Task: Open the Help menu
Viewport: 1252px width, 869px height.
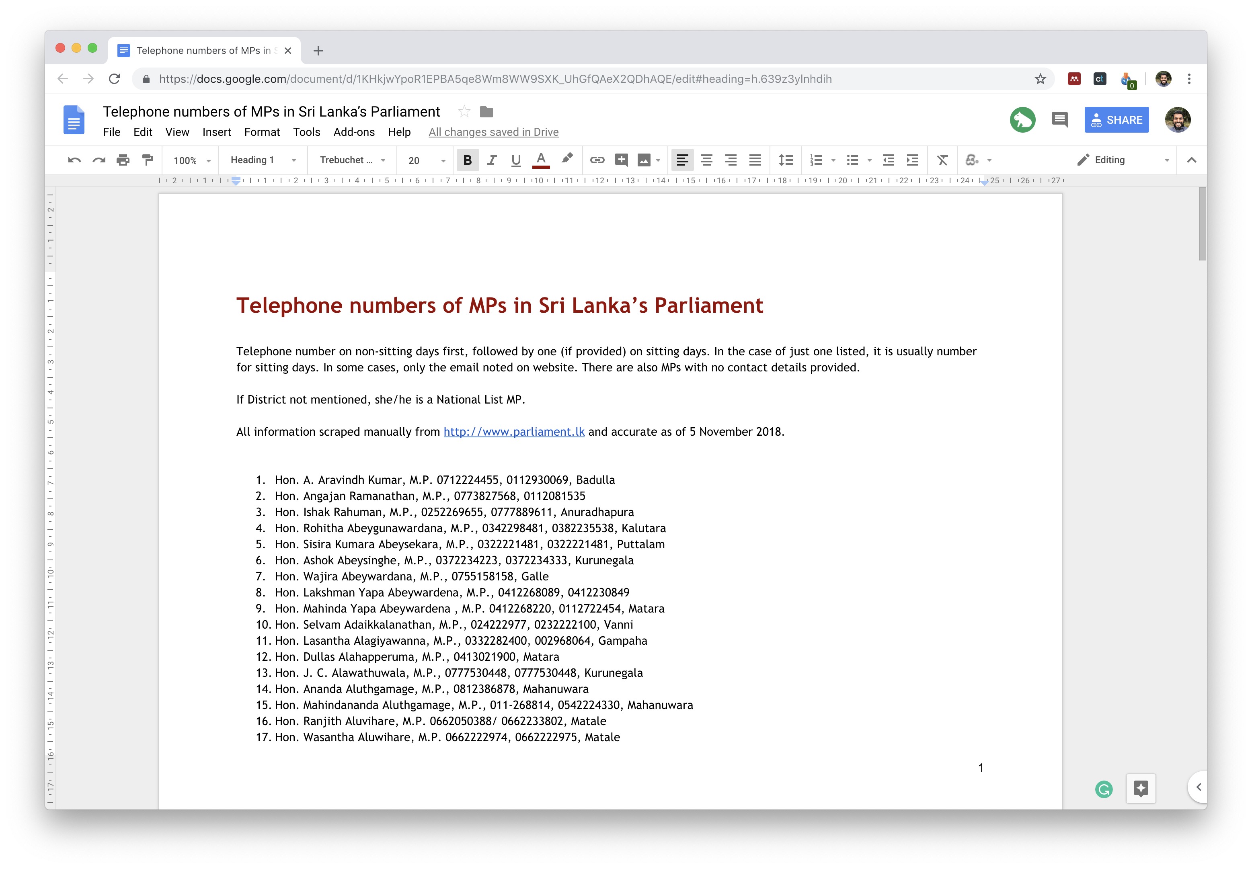Action: click(x=399, y=132)
